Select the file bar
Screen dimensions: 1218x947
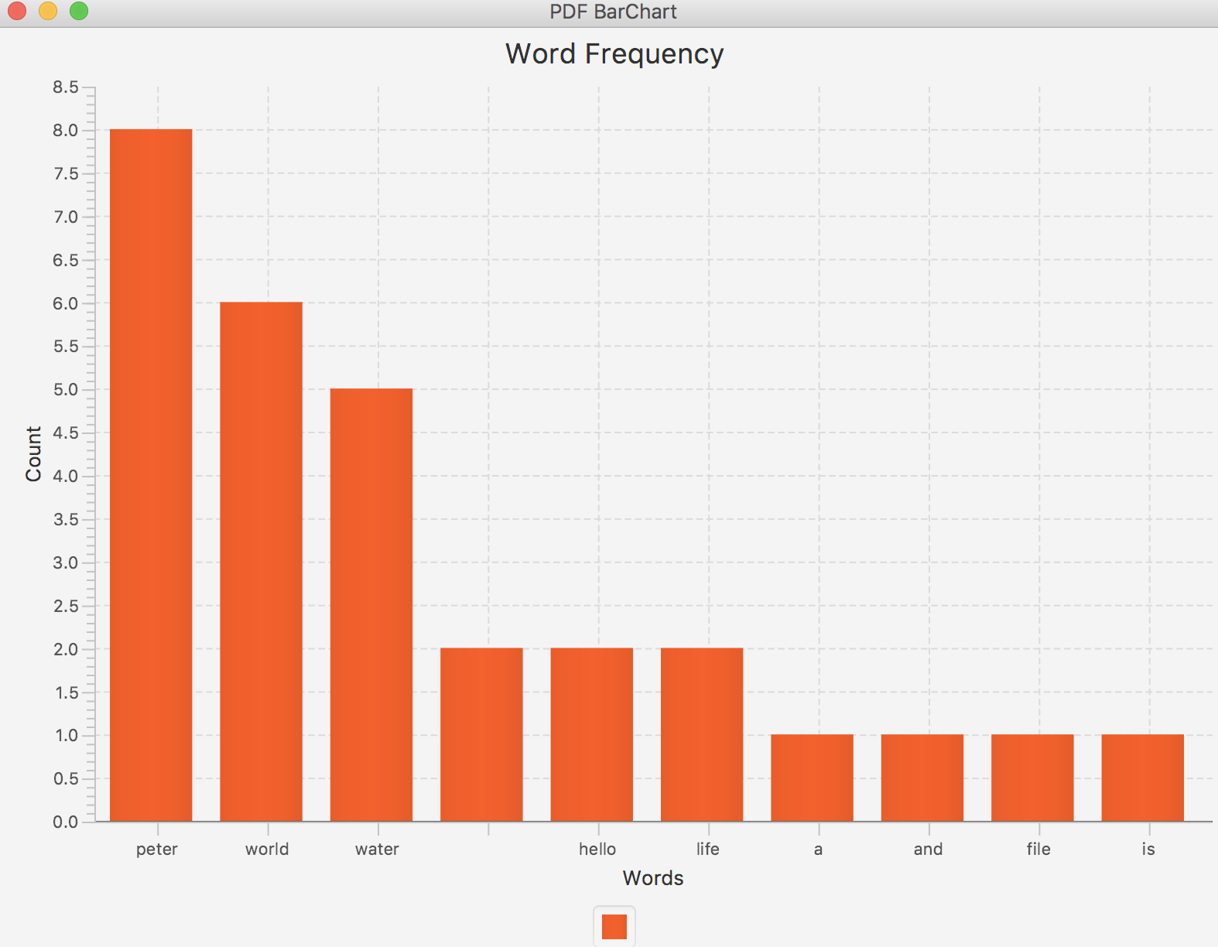[1032, 778]
